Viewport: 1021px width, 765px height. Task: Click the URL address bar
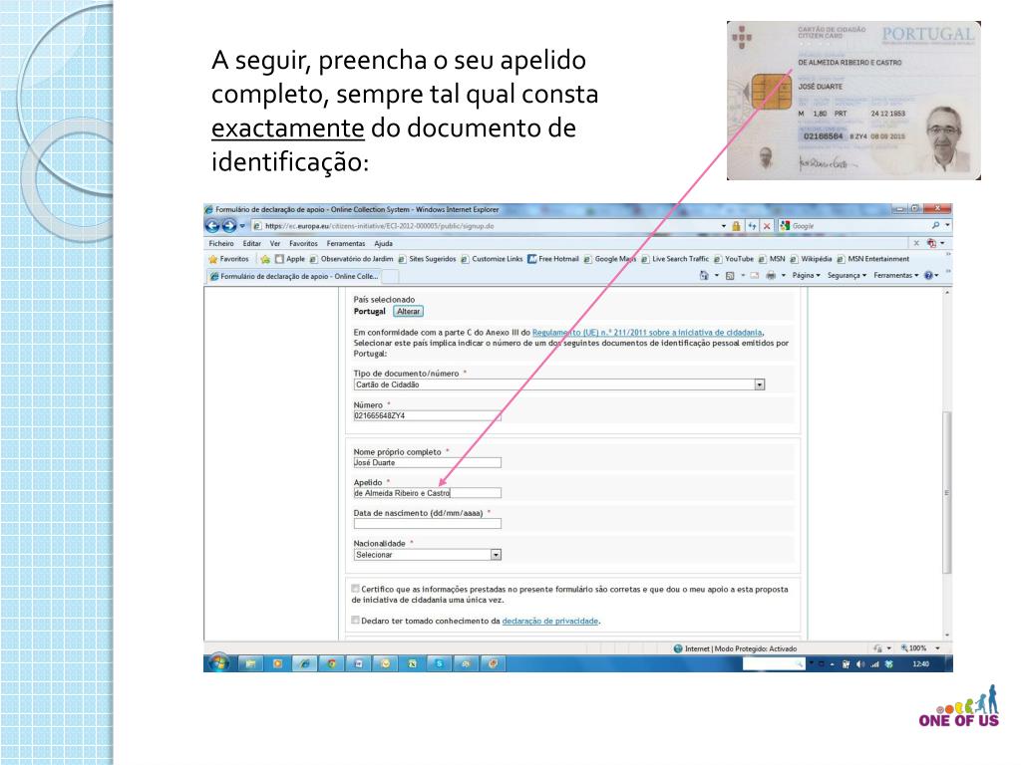486,226
